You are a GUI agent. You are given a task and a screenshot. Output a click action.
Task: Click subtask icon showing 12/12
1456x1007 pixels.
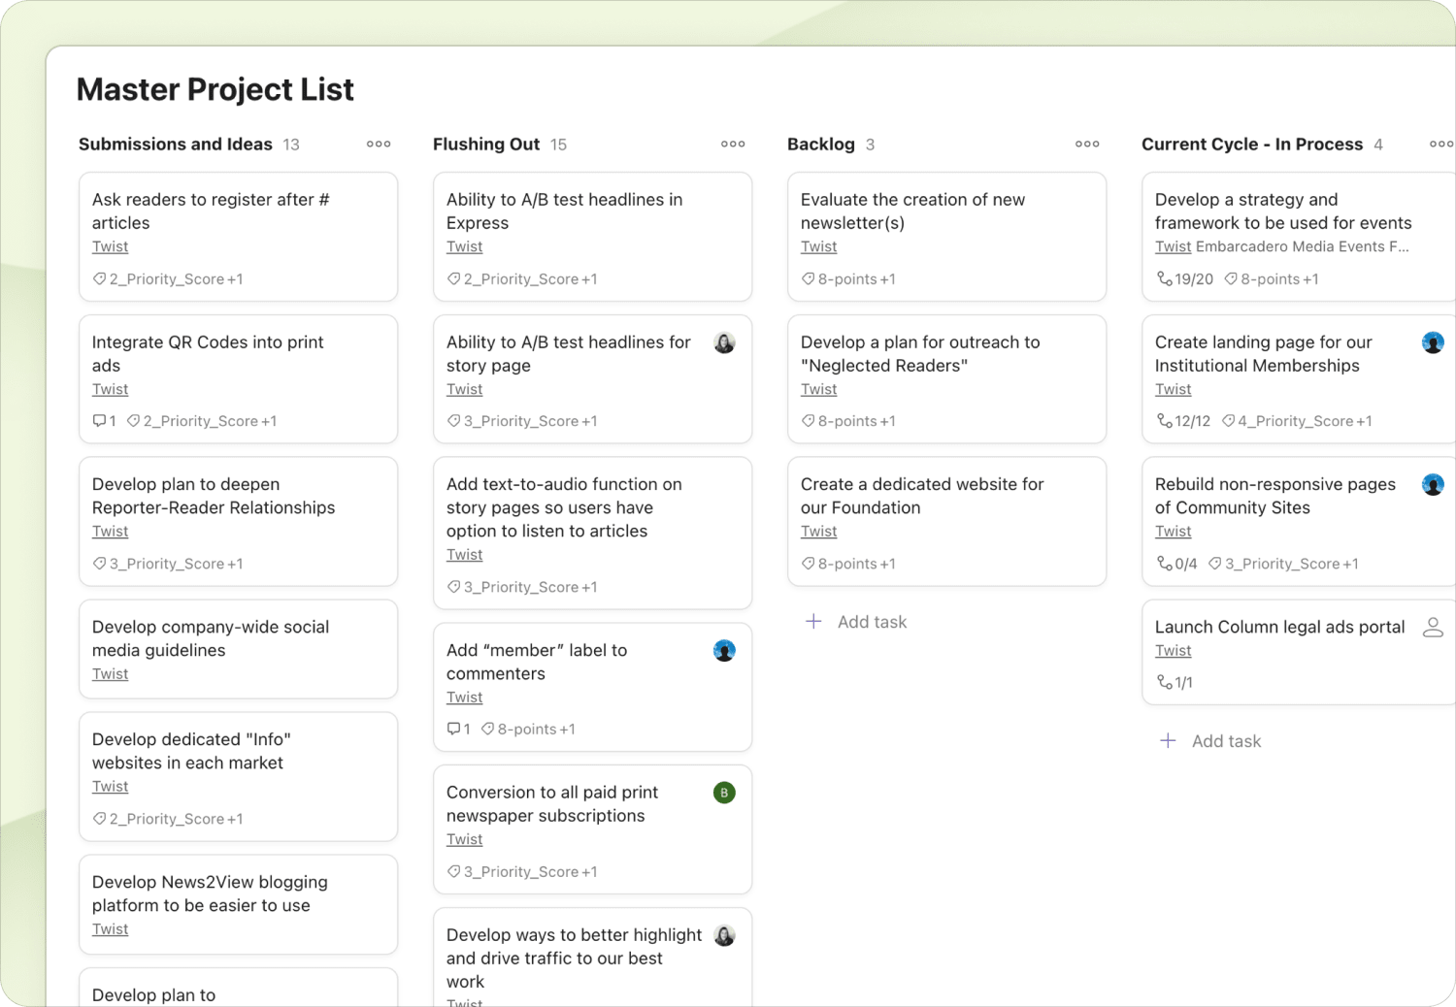coord(1164,421)
